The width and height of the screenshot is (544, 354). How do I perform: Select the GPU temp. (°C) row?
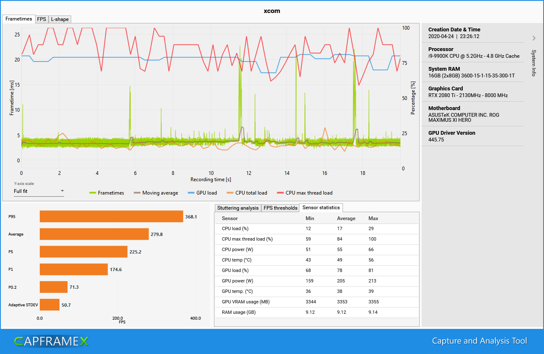(x=316, y=291)
